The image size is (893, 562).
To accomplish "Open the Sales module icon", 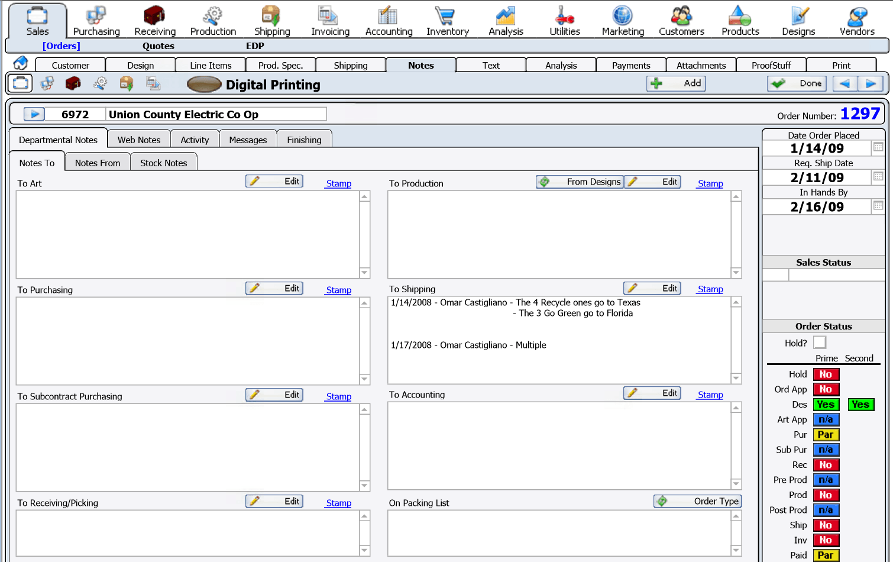I will [x=37, y=21].
